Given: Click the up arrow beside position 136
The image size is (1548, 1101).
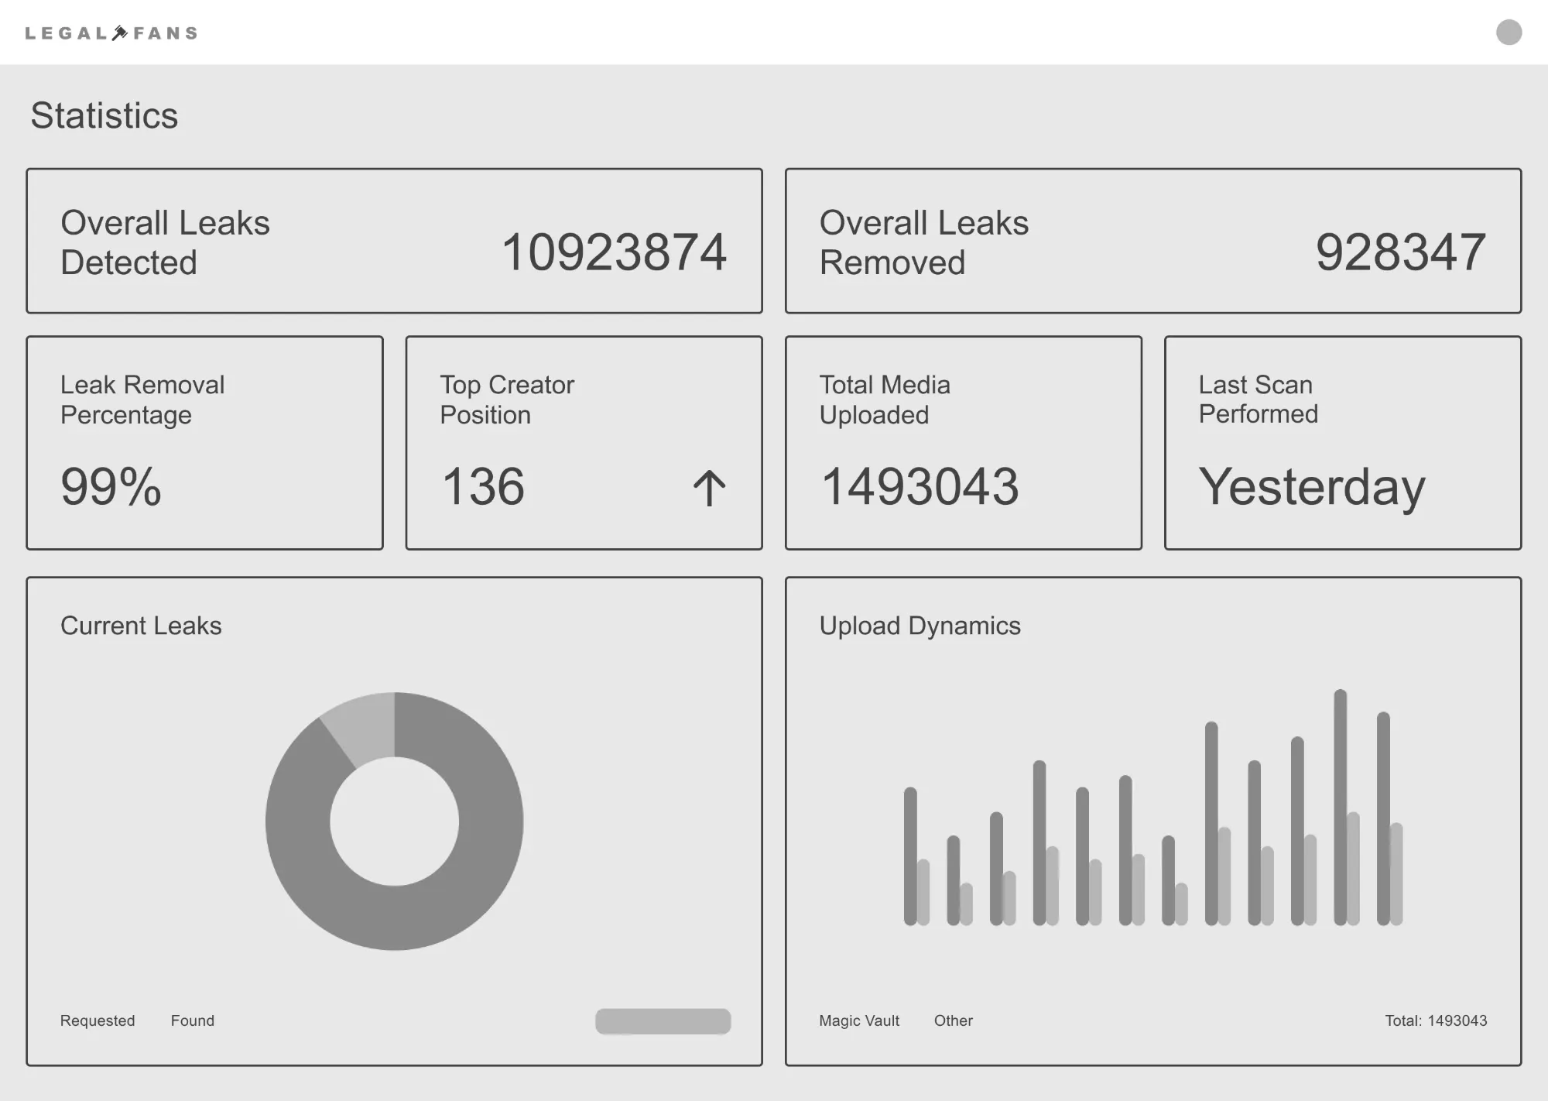Looking at the screenshot, I should [709, 489].
